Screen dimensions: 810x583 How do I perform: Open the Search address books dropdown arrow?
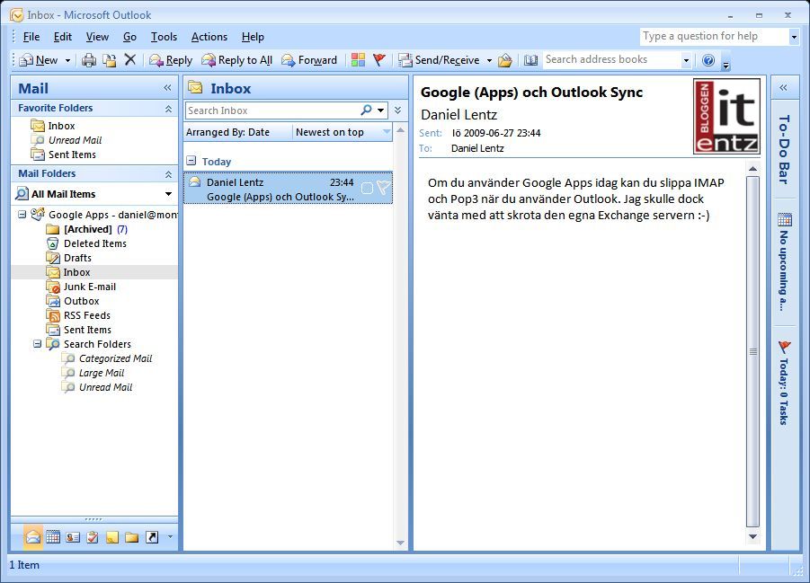coord(686,60)
